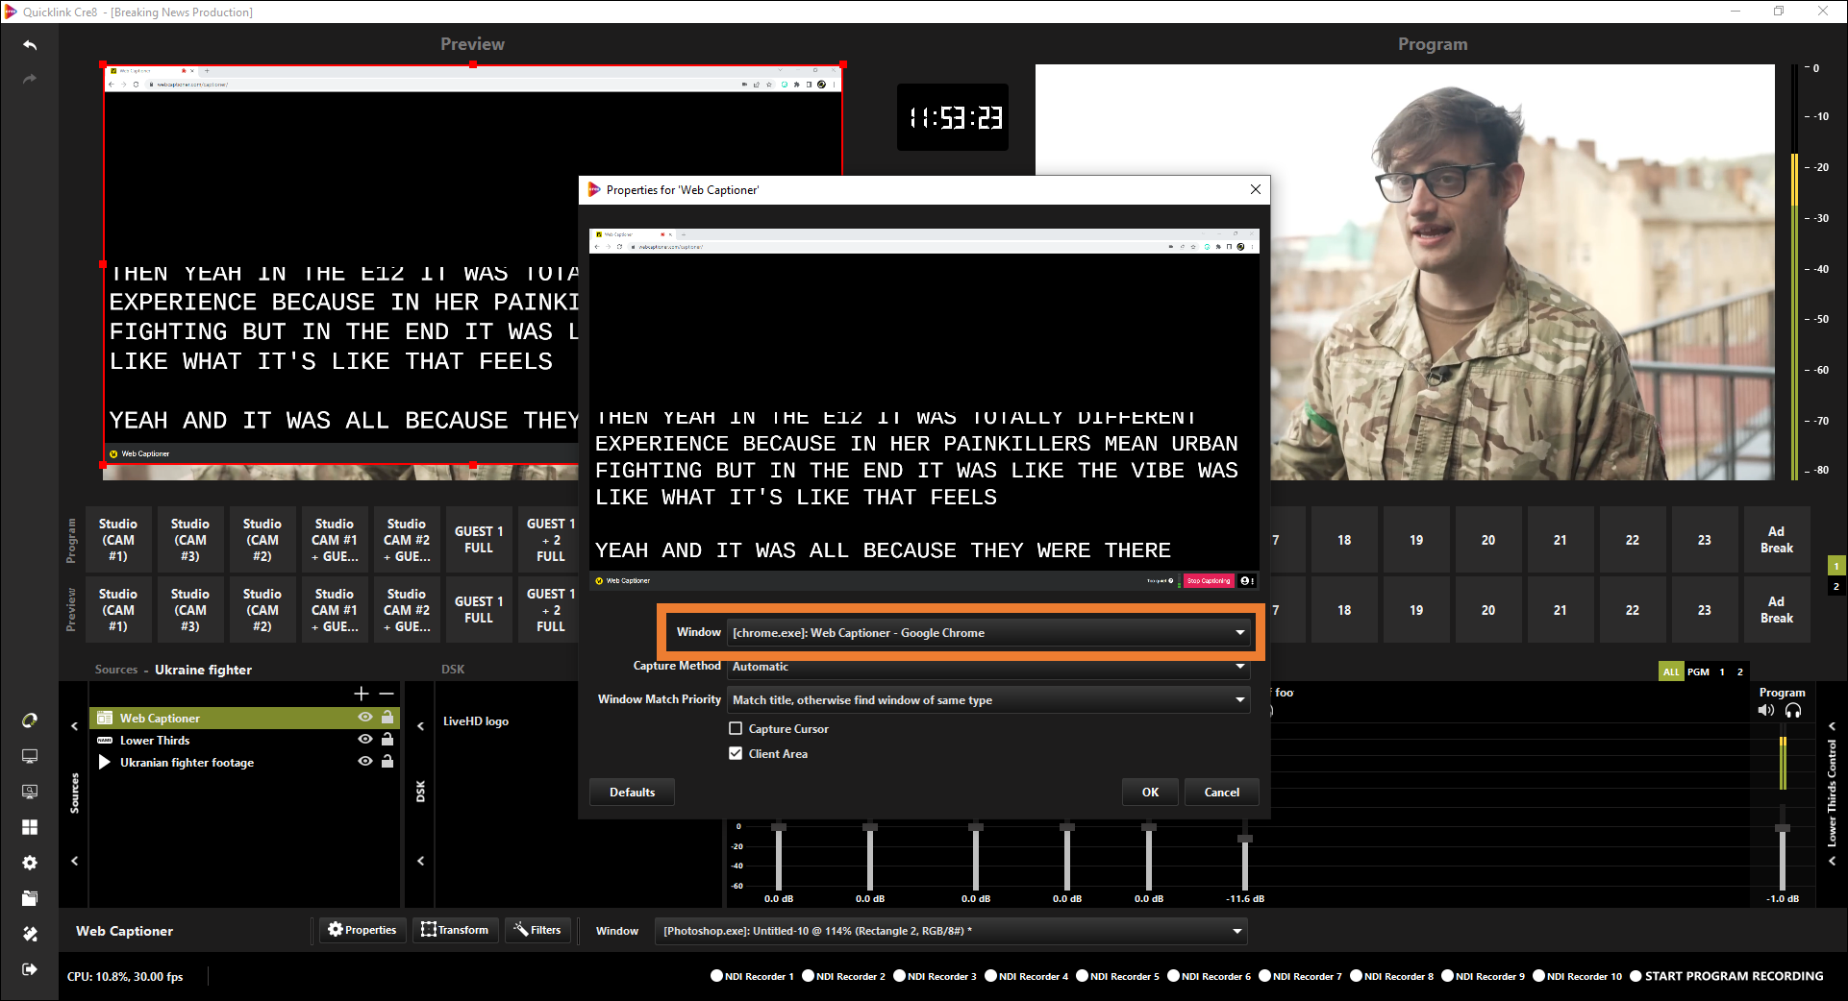Select the PGM audio mixer tab
Screen dimensions: 1848x1001
pos(1698,671)
